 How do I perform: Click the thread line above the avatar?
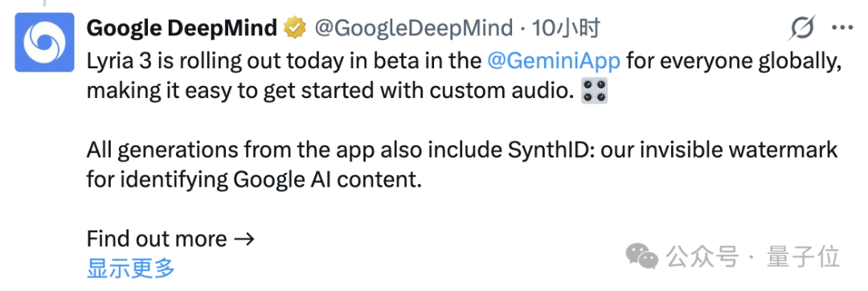click(45, 2)
